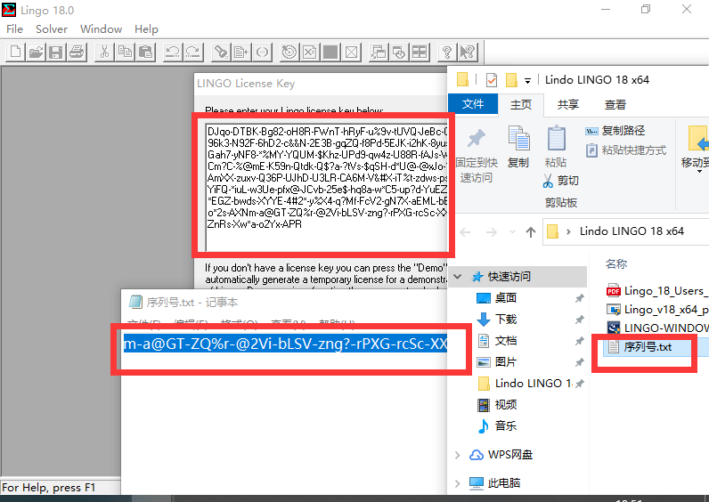Click the Open file icon in Lingo toolbar
Image resolution: width=709 pixels, height=502 pixels.
click(x=36, y=52)
